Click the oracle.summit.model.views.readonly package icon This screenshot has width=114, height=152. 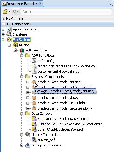click(x=34, y=108)
